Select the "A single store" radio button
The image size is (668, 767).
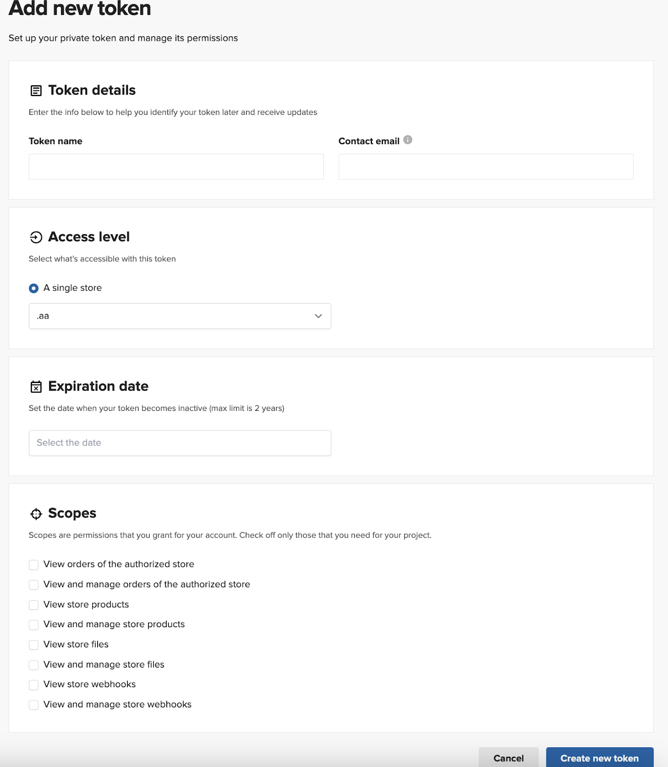coord(34,288)
